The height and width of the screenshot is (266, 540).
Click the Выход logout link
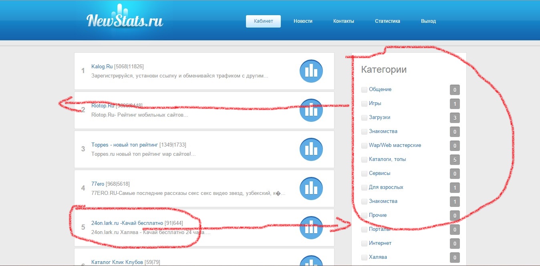pyautogui.click(x=428, y=21)
